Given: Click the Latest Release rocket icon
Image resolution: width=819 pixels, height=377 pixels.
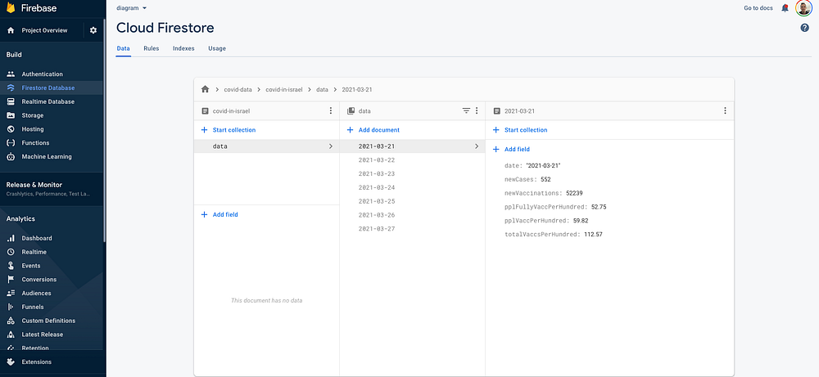Looking at the screenshot, I should tap(11, 334).
